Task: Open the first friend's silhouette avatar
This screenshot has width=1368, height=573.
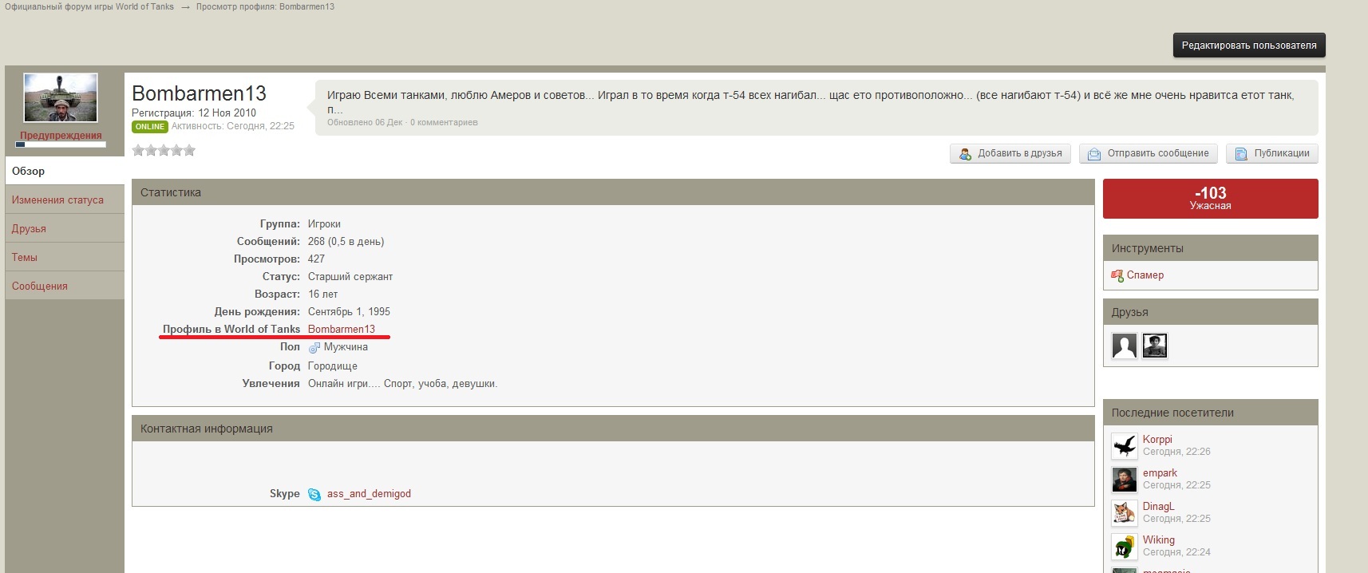Action: point(1125,346)
